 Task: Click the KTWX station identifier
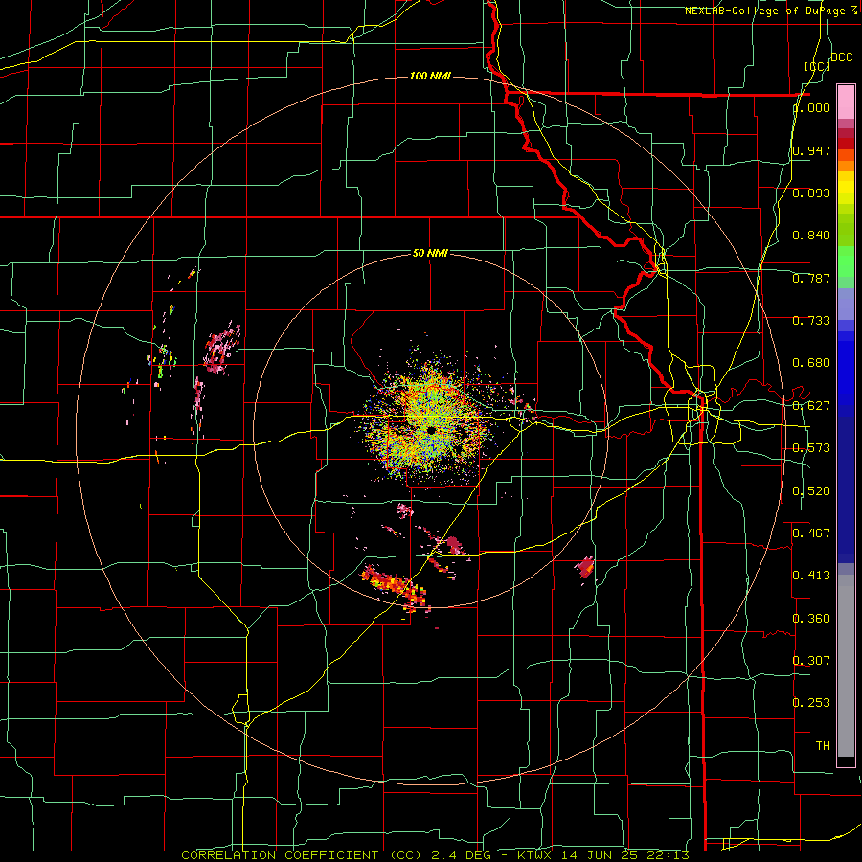[534, 855]
